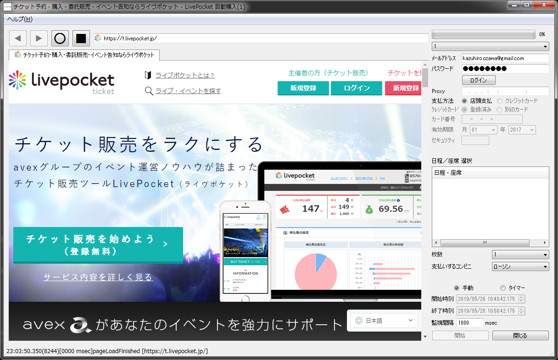The width and height of the screenshot is (558, 360).
Task: Click the 日程・座席 column header
Action: (490, 173)
